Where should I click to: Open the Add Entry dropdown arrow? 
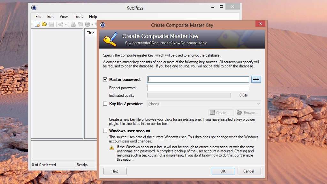pos(66,24)
